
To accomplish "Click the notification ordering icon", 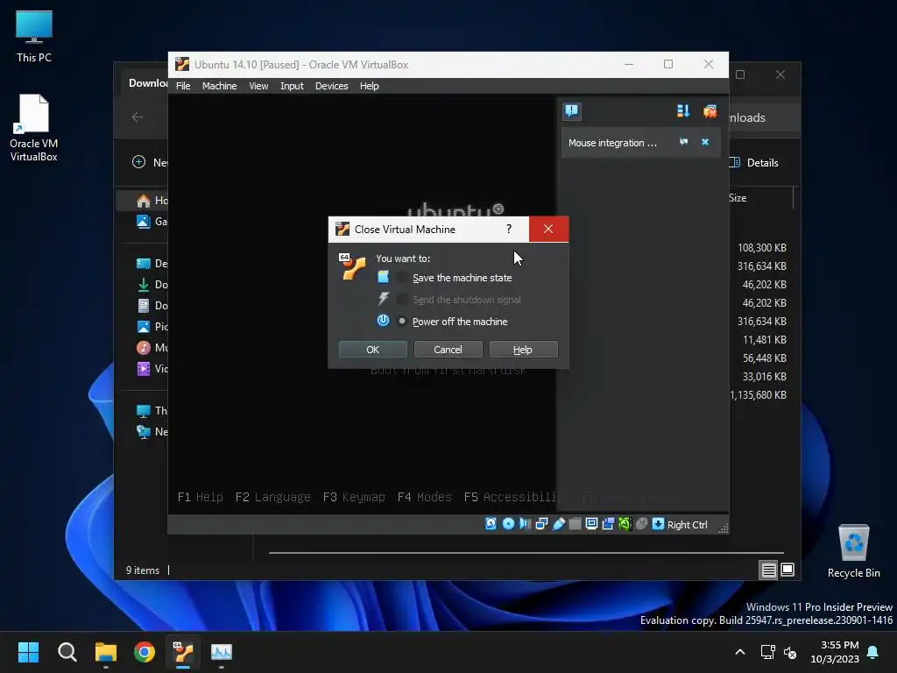I will [683, 111].
